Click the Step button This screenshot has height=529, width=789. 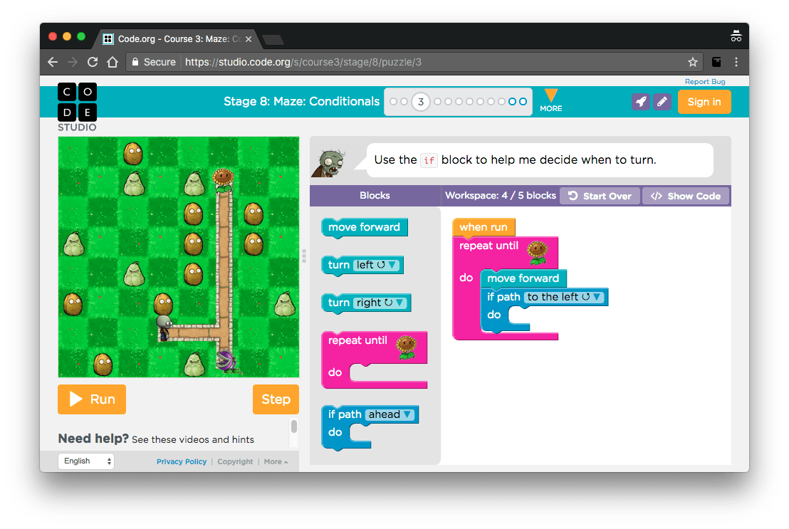tap(276, 399)
